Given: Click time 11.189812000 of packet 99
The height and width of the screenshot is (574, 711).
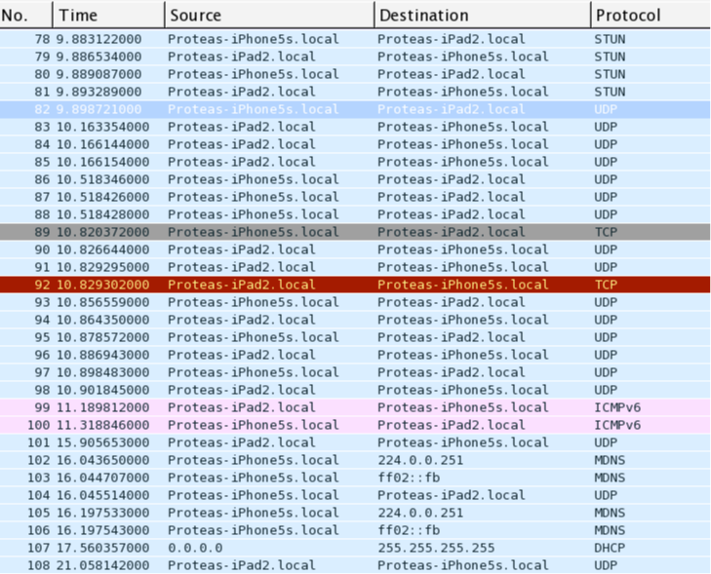Looking at the screenshot, I should tap(103, 407).
